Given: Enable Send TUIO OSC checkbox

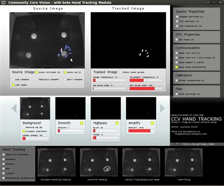Looking at the screenshot, I should click(177, 53).
